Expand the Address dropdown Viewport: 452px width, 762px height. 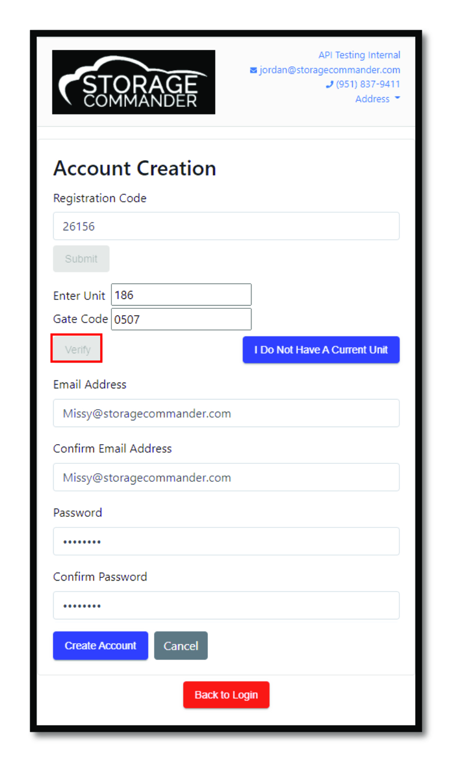point(378,99)
